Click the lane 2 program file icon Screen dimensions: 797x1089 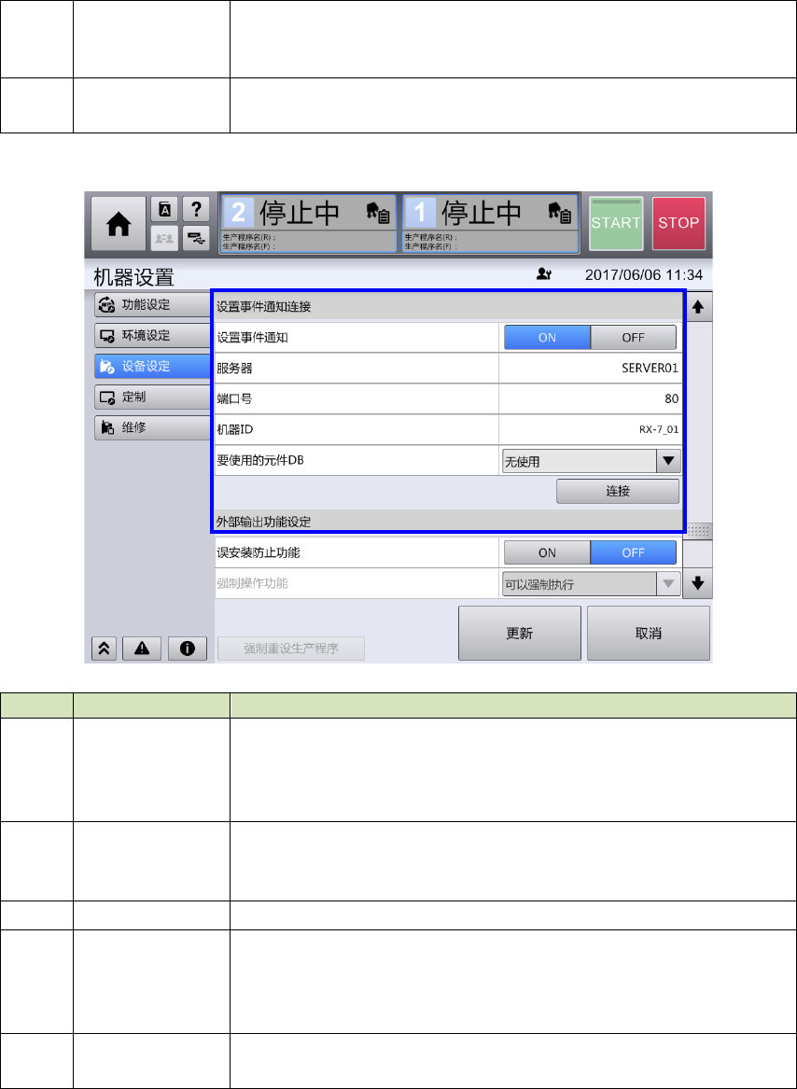pyautogui.click(x=378, y=215)
